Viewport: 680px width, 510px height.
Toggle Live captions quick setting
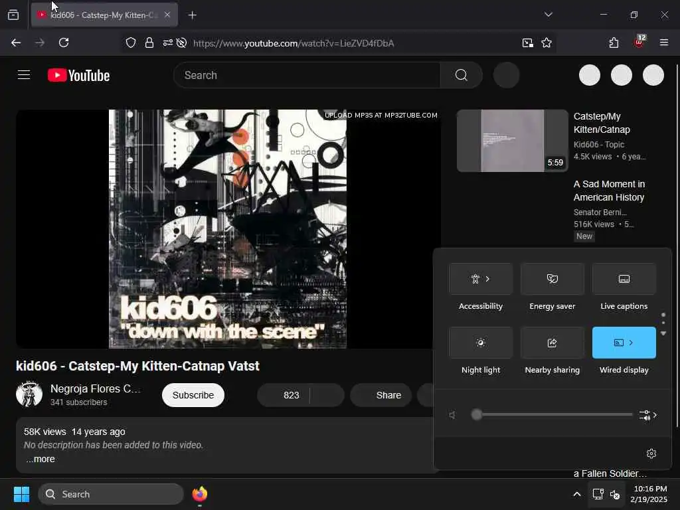624,279
